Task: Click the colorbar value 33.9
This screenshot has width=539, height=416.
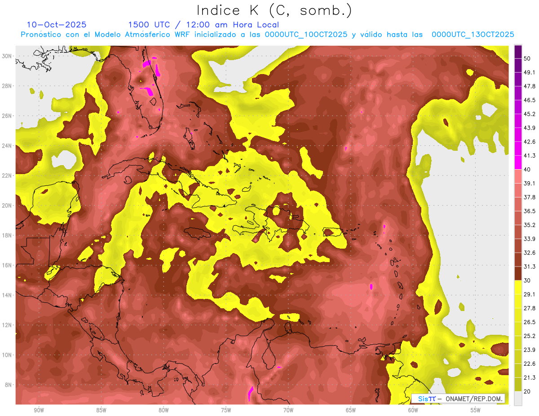Action: [530, 239]
